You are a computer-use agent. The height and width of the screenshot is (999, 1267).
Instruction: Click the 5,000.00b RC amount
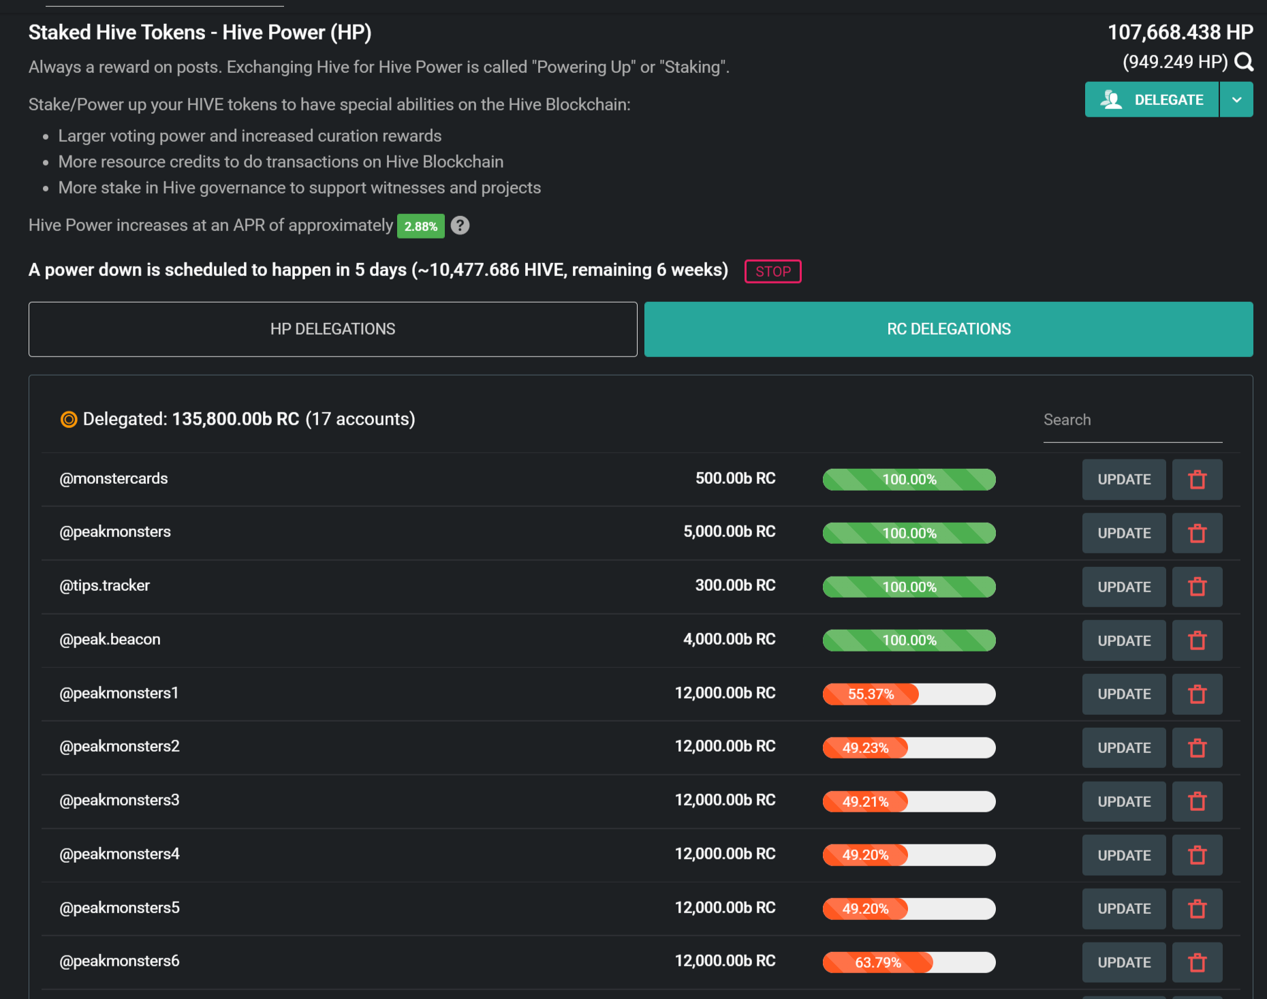pos(730,532)
